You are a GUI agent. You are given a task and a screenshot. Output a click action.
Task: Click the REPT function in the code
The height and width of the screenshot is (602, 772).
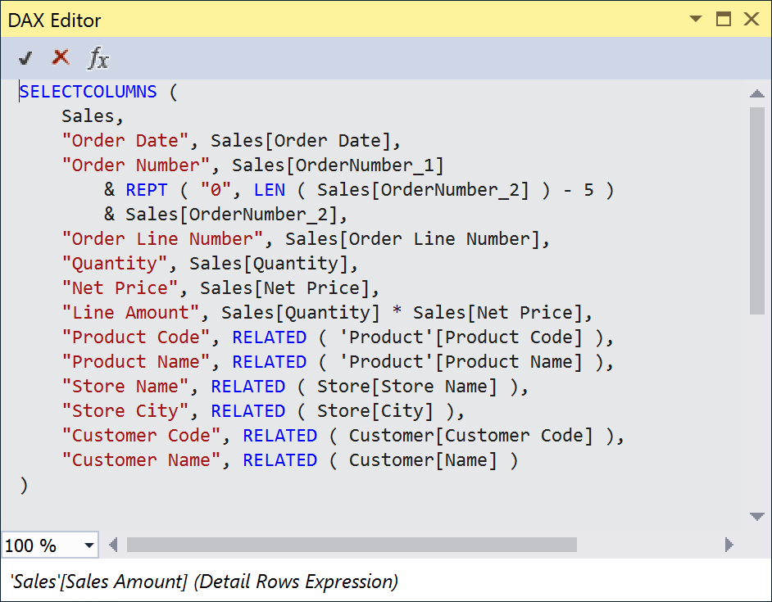point(146,189)
